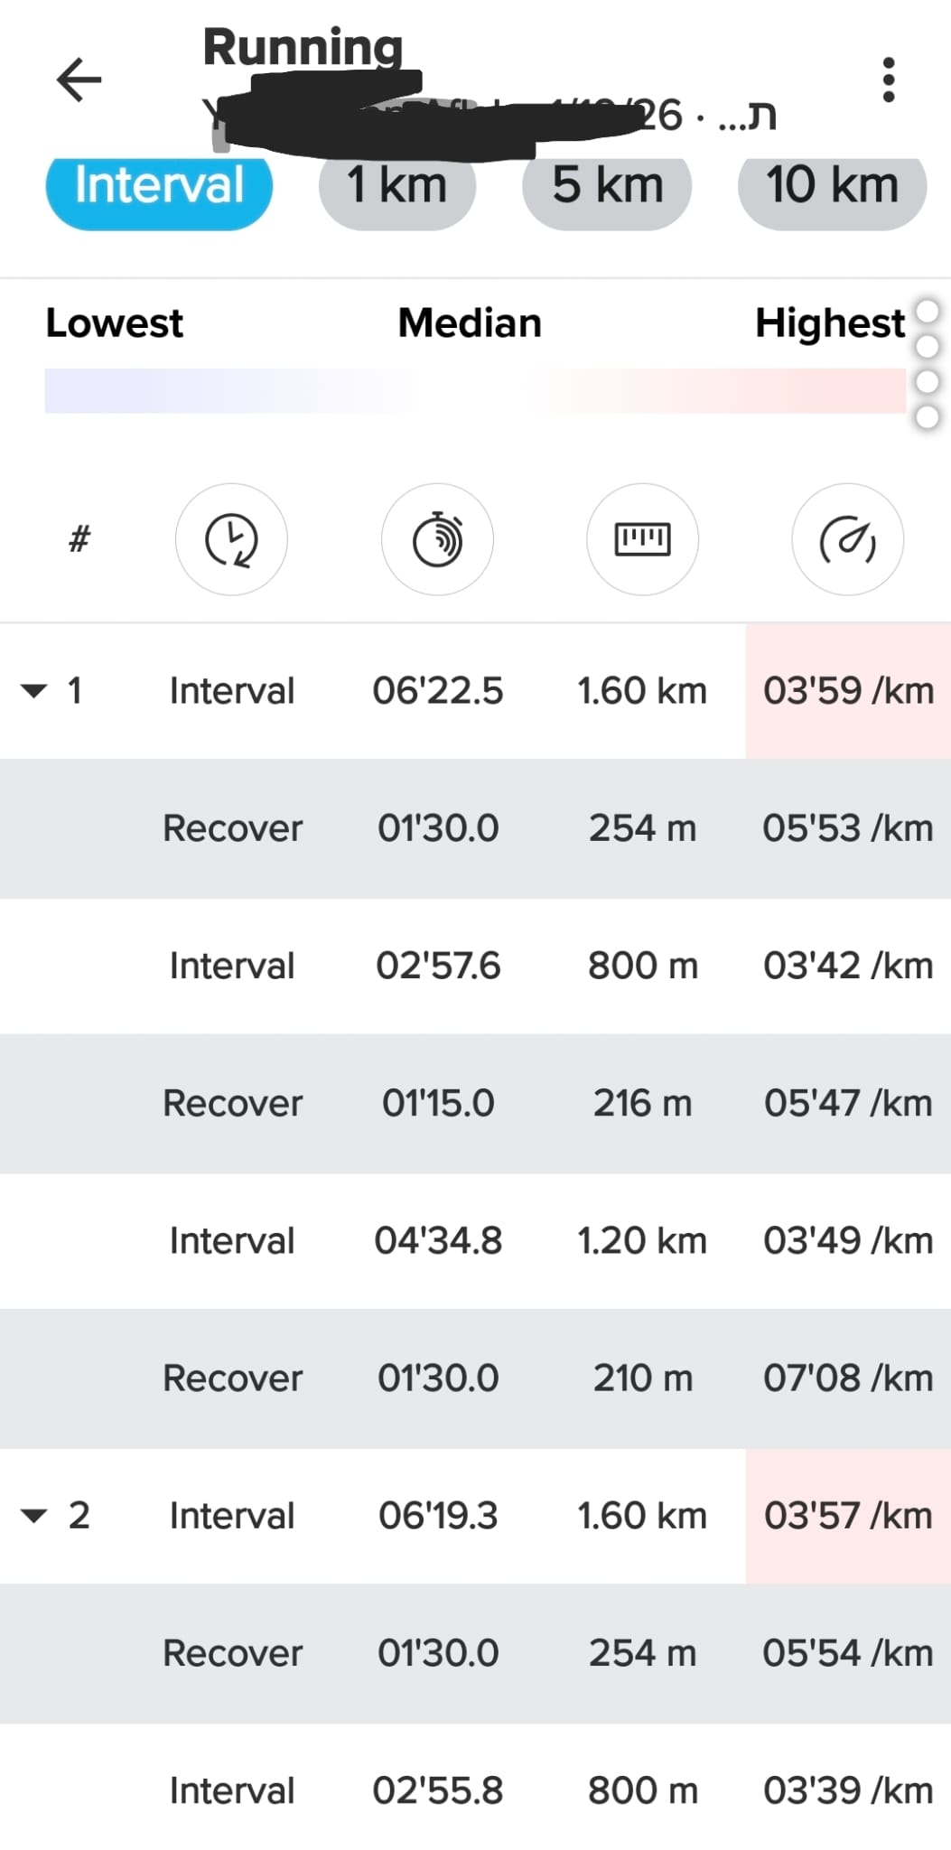Switch to the 1 km splits tab
This screenshot has height=1850, width=951.
coord(396,187)
